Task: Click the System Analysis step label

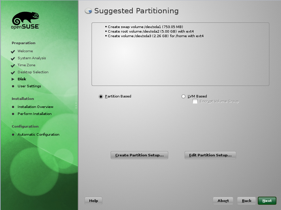Action: [x=32, y=58]
